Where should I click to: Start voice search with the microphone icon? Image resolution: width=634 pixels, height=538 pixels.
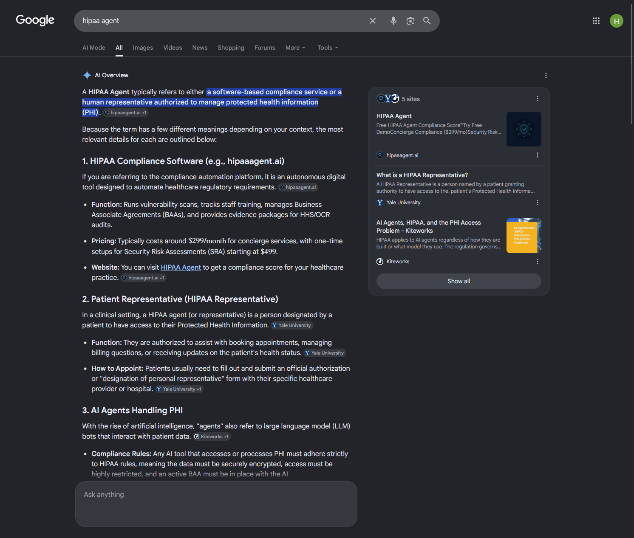click(393, 21)
